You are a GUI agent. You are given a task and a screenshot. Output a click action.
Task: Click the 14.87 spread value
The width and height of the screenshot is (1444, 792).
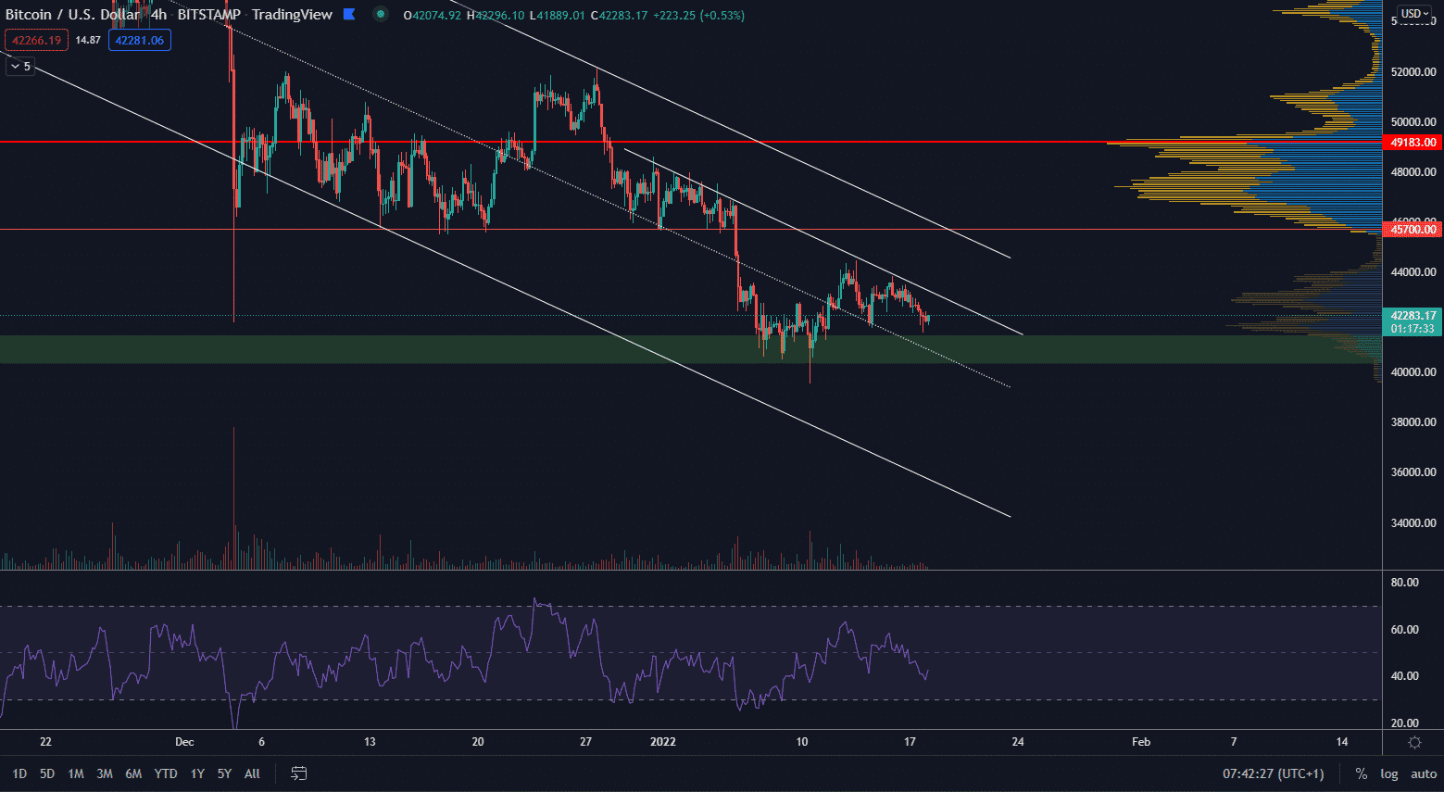88,40
